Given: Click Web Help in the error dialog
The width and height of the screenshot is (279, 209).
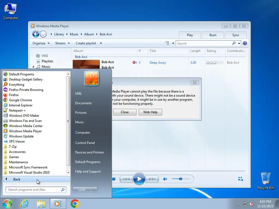Looking at the screenshot, I should point(150,112).
